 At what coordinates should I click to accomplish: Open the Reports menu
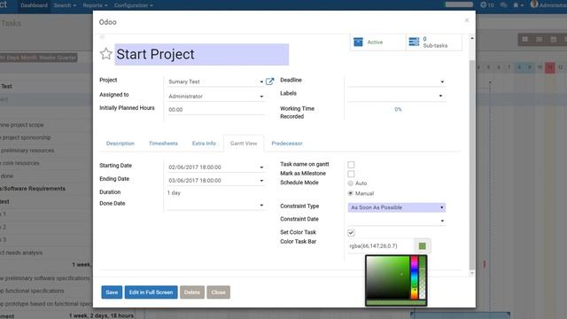click(95, 5)
